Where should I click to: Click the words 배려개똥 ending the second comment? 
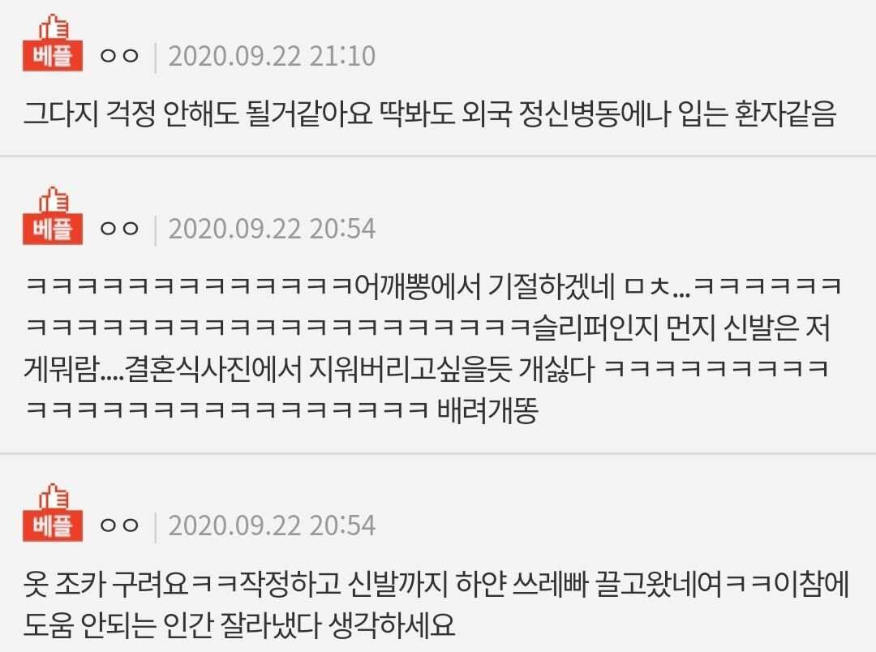pyautogui.click(x=487, y=410)
